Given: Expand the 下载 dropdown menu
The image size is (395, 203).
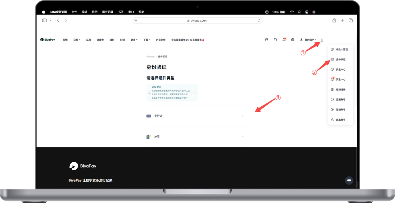Looking at the screenshot, I should click(147, 40).
